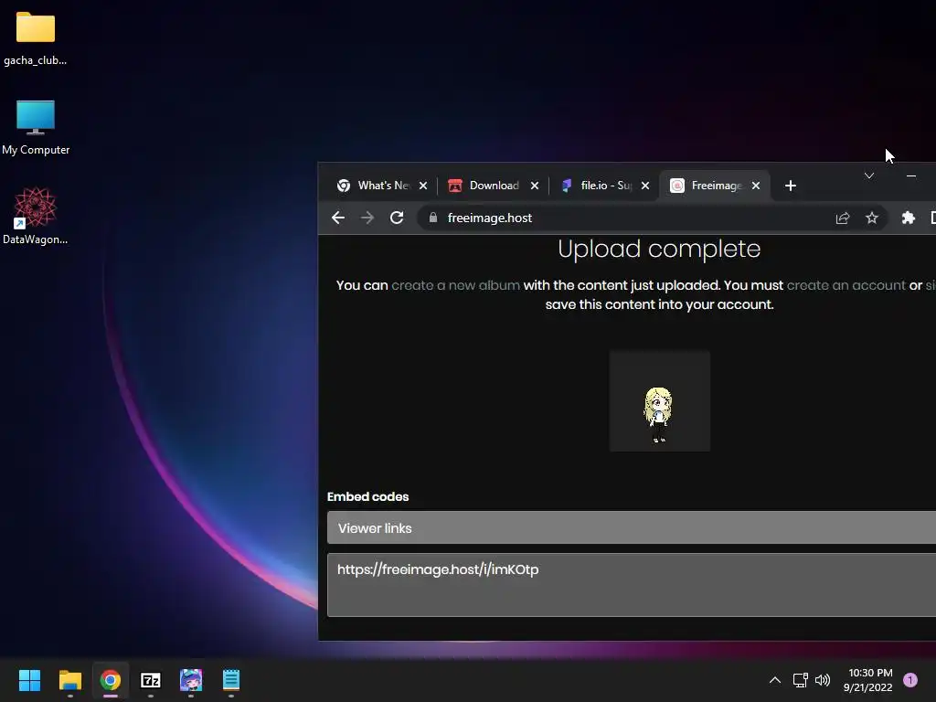Open volume control in tray
The image size is (936, 702).
click(x=823, y=680)
